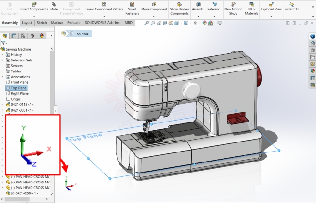Click the View Settings monitor icon
This screenshot has width=316, height=203.
point(220,23)
